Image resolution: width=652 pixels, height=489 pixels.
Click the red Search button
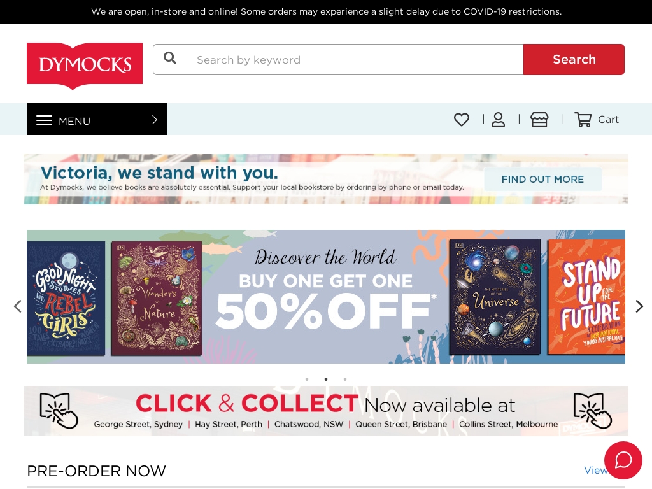click(x=574, y=59)
